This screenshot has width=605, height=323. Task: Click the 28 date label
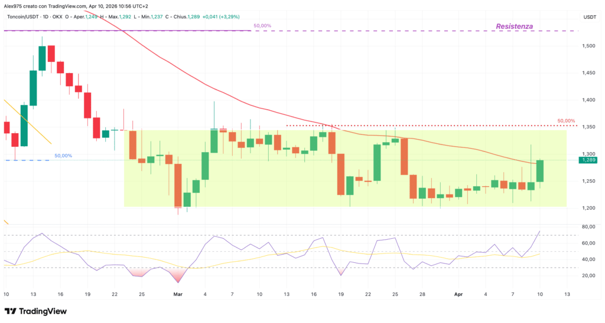pos(422,294)
